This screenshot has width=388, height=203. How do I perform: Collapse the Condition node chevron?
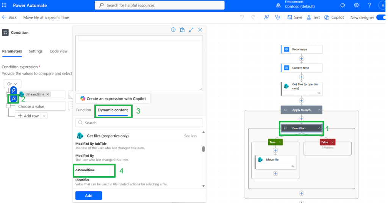point(319,128)
